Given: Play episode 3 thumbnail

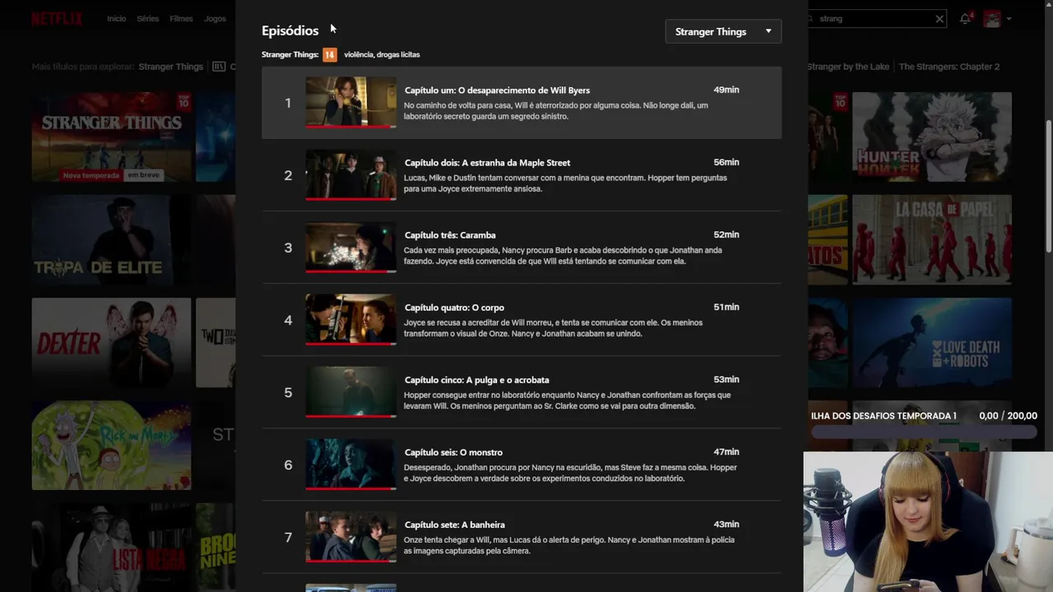Looking at the screenshot, I should point(350,247).
